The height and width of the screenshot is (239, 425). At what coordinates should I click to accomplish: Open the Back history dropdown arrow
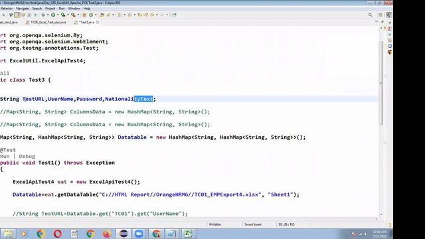coord(157,15)
